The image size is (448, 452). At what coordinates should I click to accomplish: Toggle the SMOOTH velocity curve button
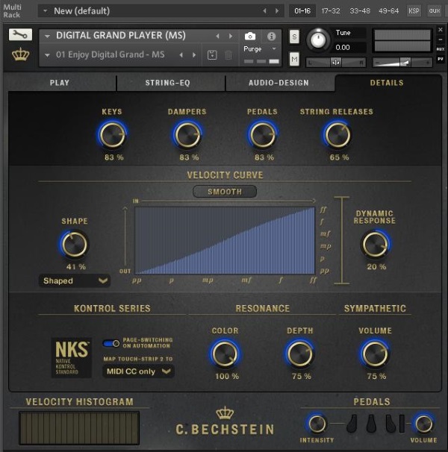(225, 192)
